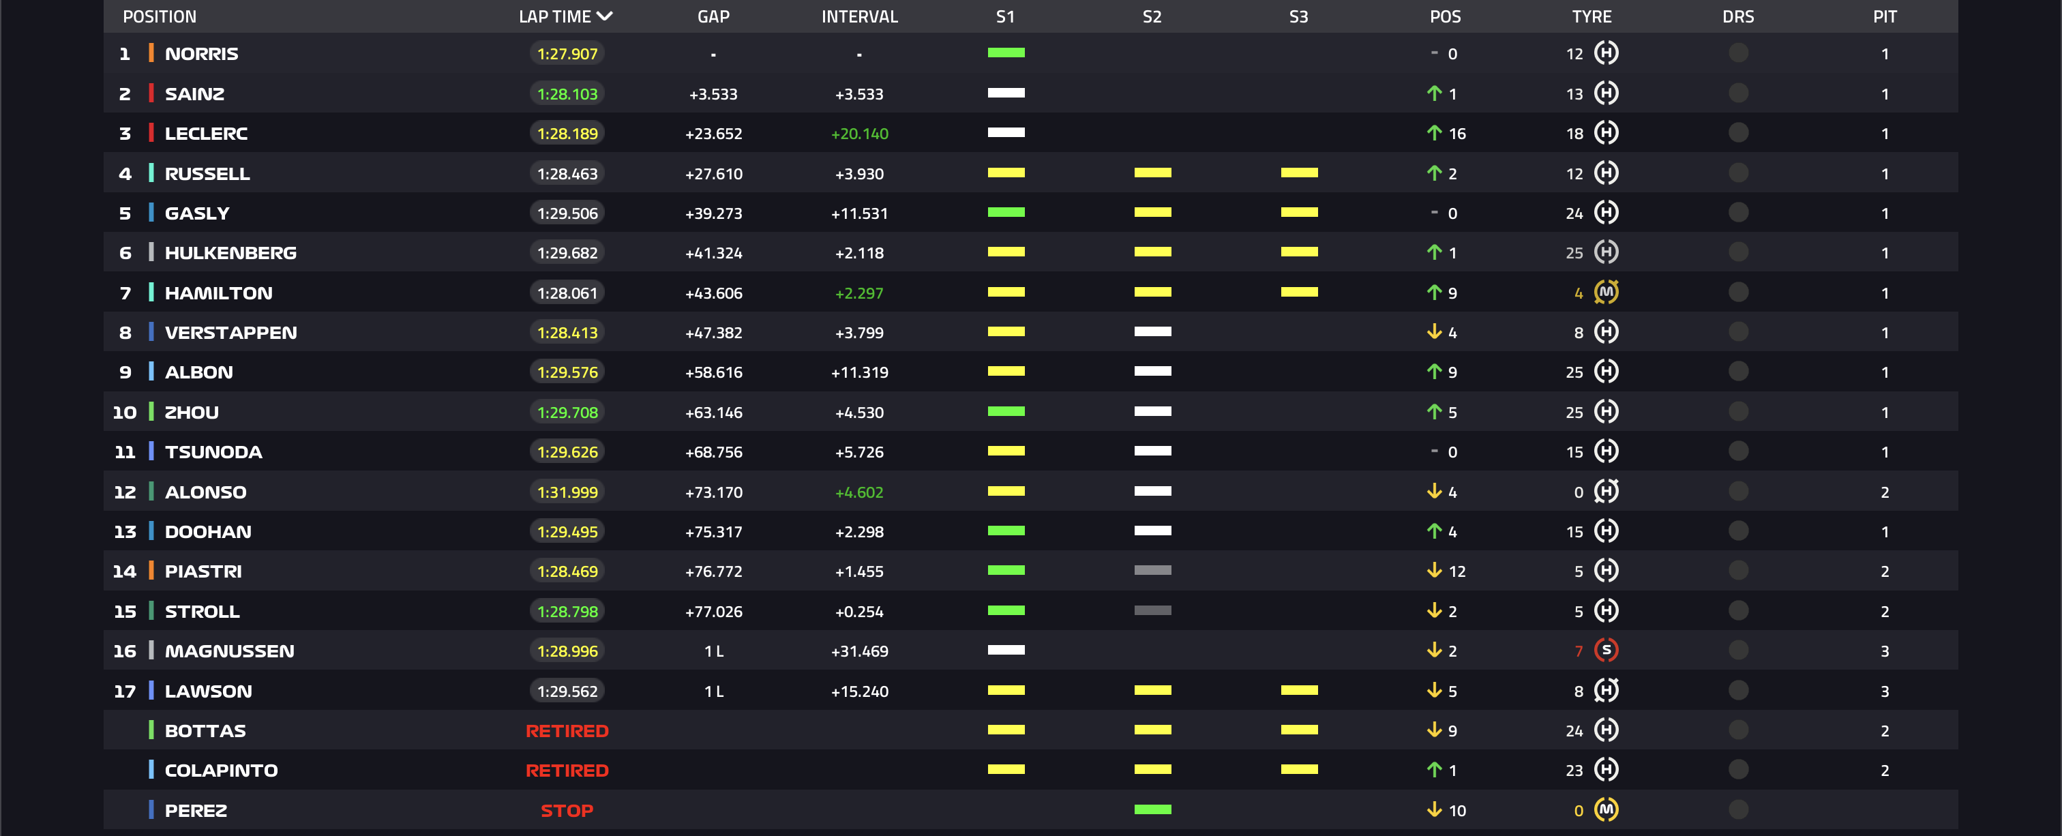Viewport: 2062px width, 836px height.
Task: Click Verstappen's DRS indicator dot
Action: pos(1738,331)
